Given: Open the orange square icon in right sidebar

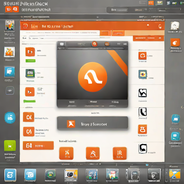Looking at the screenshot, I should (x=175, y=42).
